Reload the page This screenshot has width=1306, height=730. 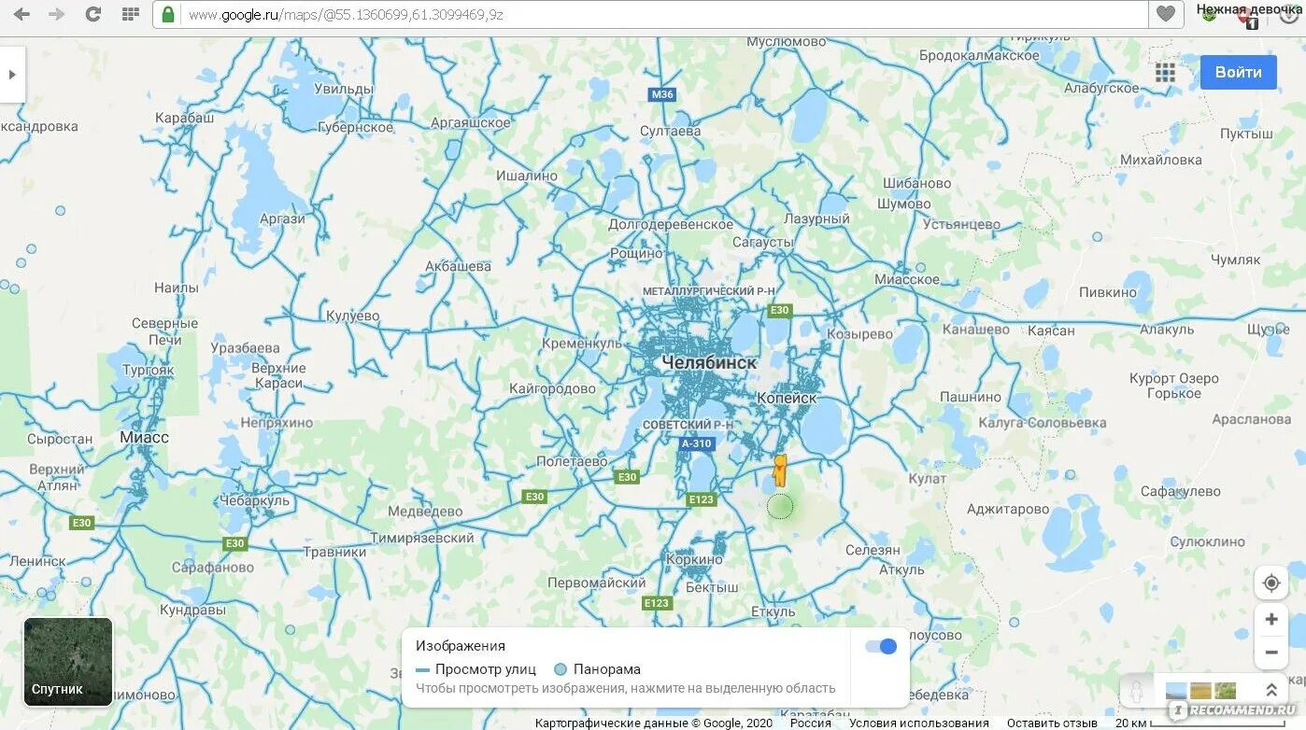pos(92,14)
